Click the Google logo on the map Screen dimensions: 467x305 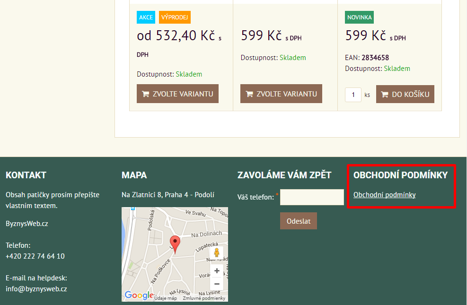point(139,296)
